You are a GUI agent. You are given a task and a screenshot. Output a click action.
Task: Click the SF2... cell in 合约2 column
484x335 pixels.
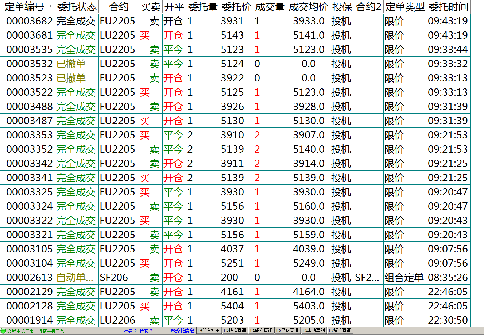[367, 278]
